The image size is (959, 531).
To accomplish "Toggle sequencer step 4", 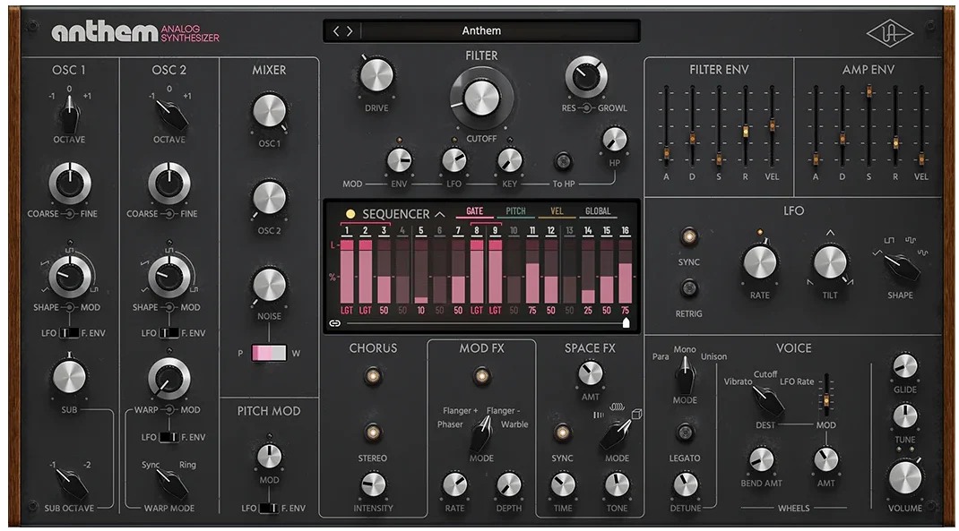I will (402, 230).
